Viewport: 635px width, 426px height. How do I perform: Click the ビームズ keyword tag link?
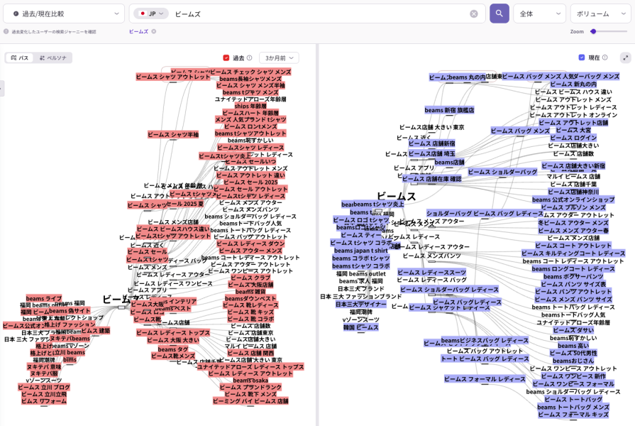[x=138, y=31]
